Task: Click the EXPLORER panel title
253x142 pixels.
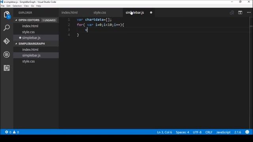Action: 25,13
